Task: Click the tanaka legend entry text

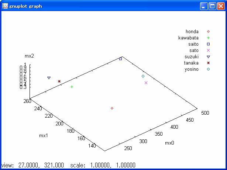Action: pos(192,63)
